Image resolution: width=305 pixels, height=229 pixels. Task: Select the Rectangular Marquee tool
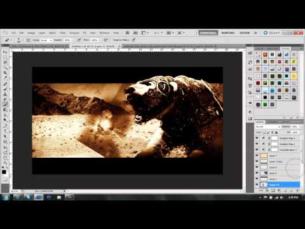click(x=5, y=57)
